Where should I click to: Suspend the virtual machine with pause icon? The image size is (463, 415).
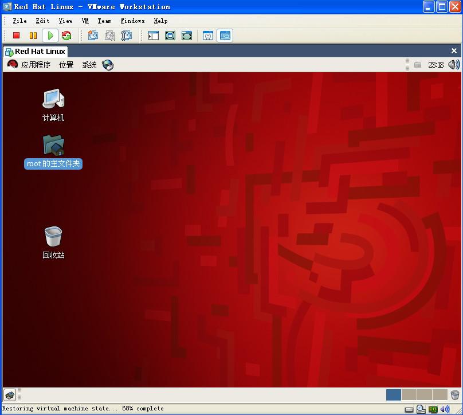pos(33,36)
